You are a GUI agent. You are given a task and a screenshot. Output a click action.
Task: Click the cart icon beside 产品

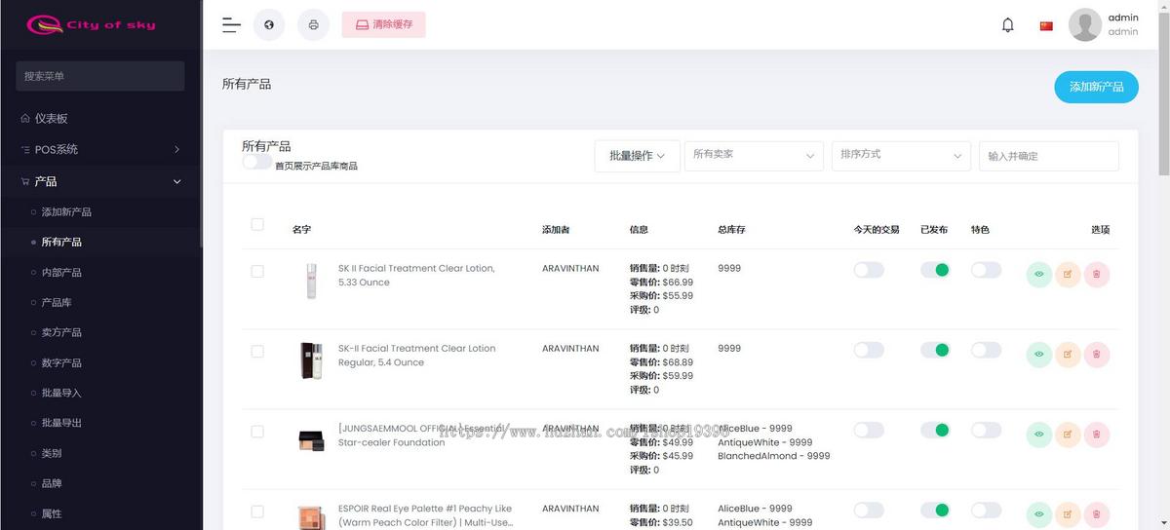tap(25, 181)
